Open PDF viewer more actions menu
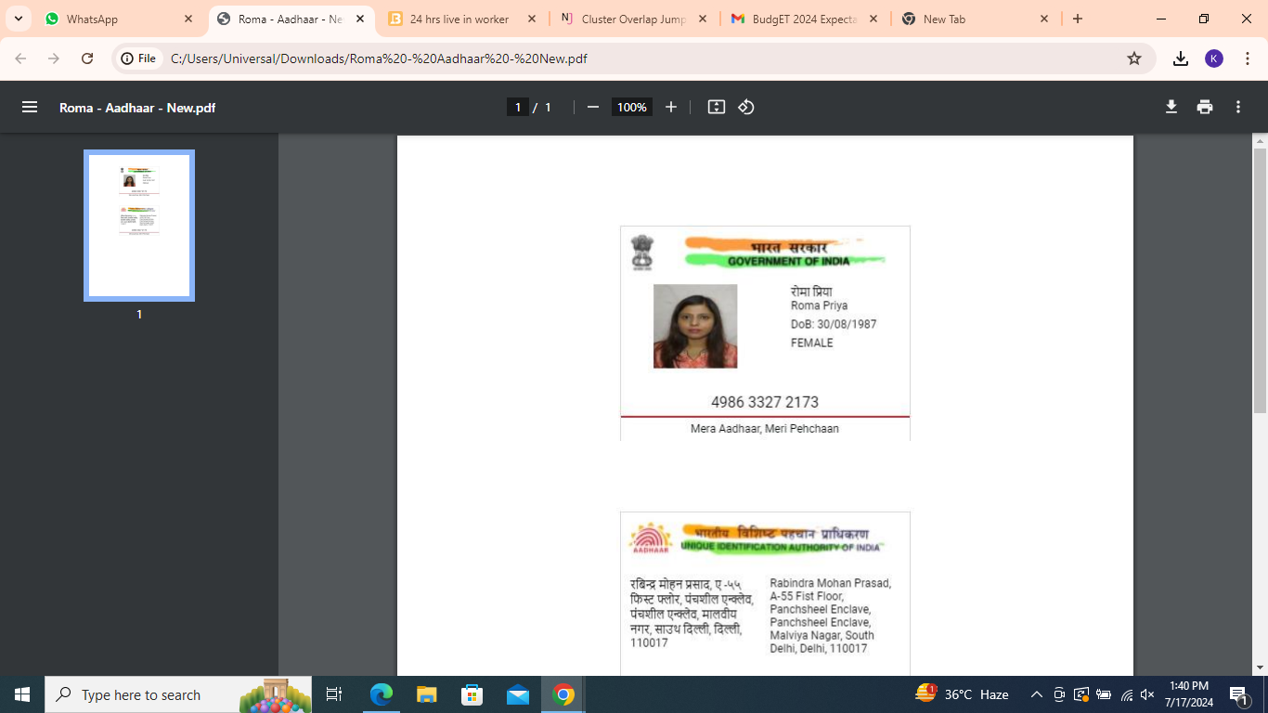1268x713 pixels. pyautogui.click(x=1238, y=107)
